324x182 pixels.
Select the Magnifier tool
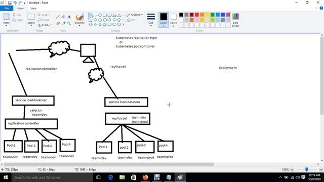(x=69, y=23)
